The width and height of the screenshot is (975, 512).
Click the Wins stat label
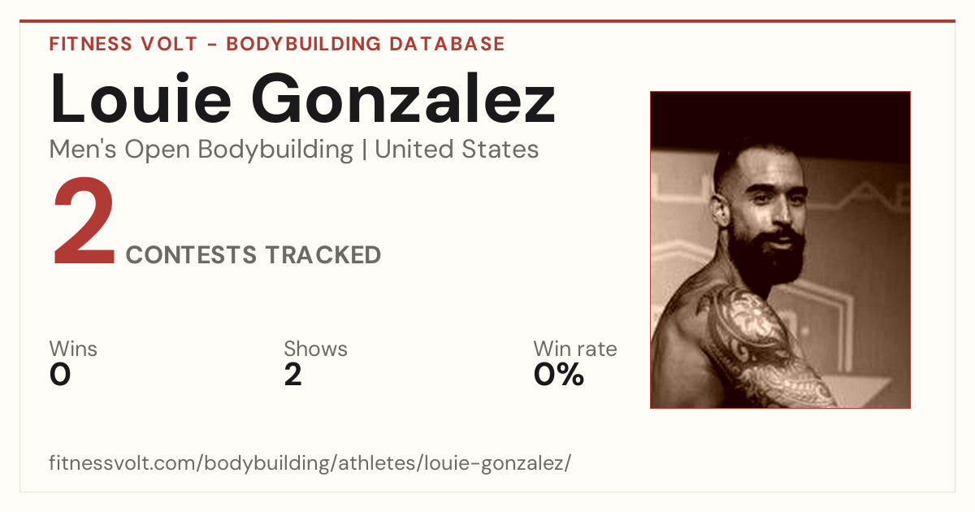(x=73, y=349)
